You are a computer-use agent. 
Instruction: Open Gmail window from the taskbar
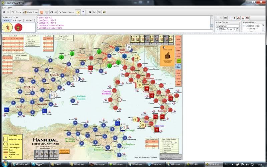[x=21, y=164]
